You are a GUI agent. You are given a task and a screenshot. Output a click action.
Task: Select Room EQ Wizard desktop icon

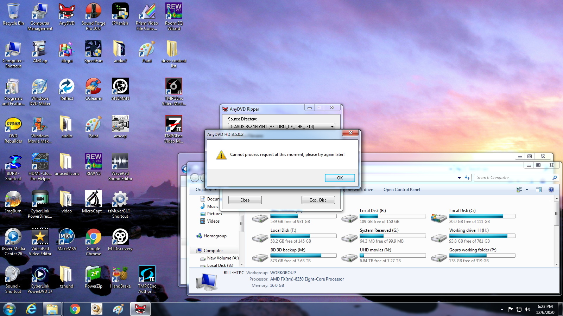pyautogui.click(x=174, y=17)
